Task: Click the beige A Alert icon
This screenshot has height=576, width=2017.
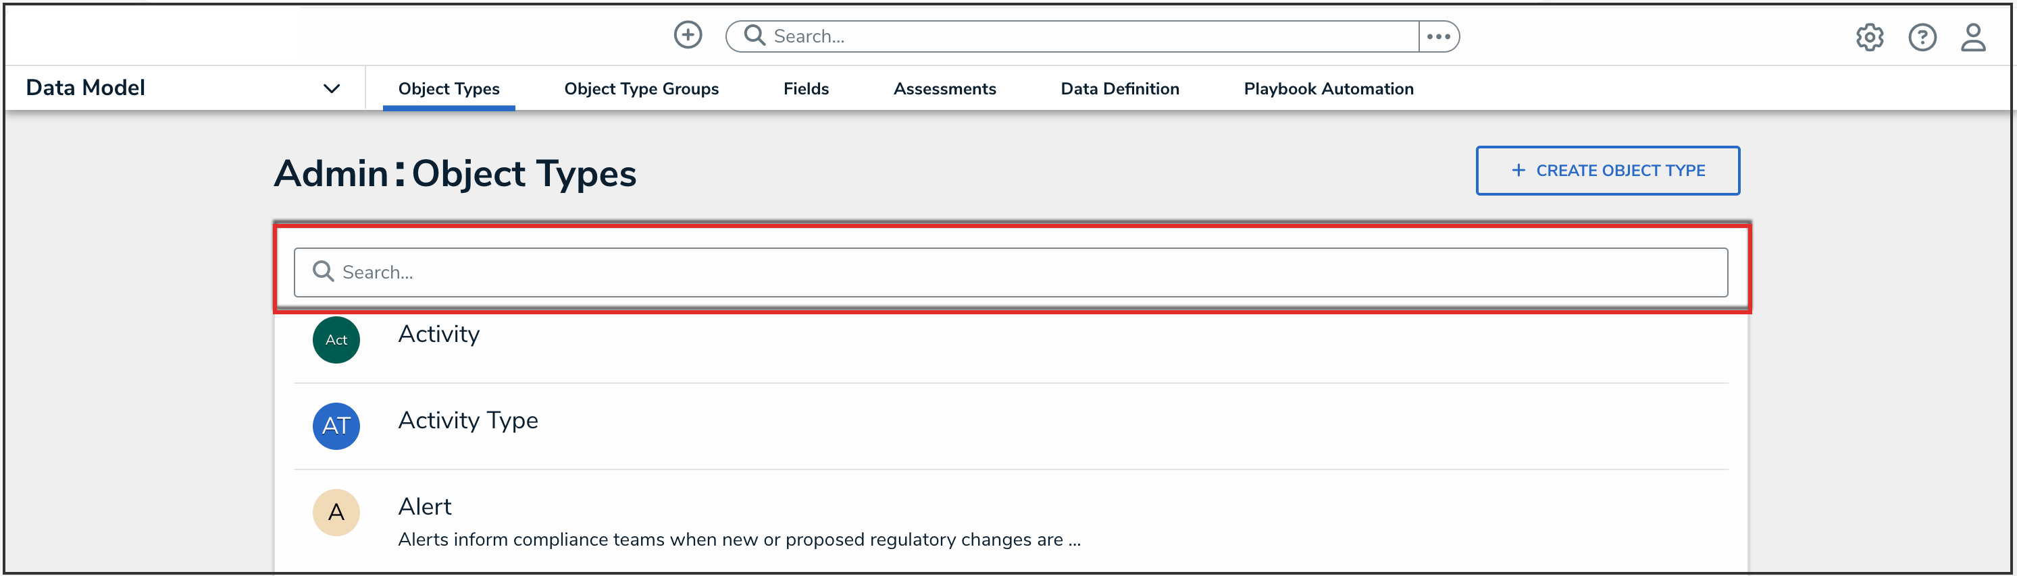Action: (336, 513)
